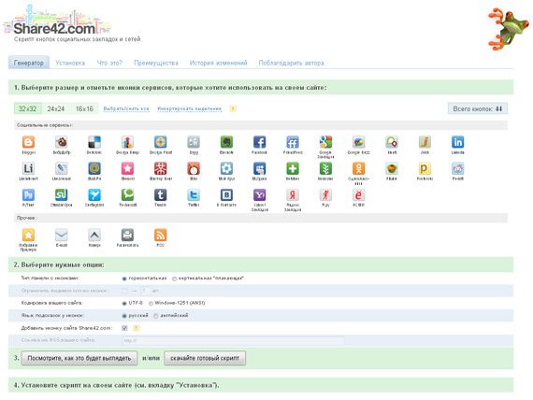The width and height of the screenshot is (533, 400).
Task: Choose horizontal panel type radio button
Action: (124, 279)
